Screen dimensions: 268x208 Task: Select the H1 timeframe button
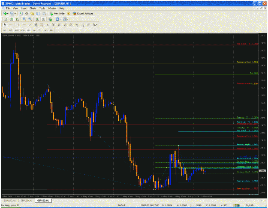tap(28, 30)
